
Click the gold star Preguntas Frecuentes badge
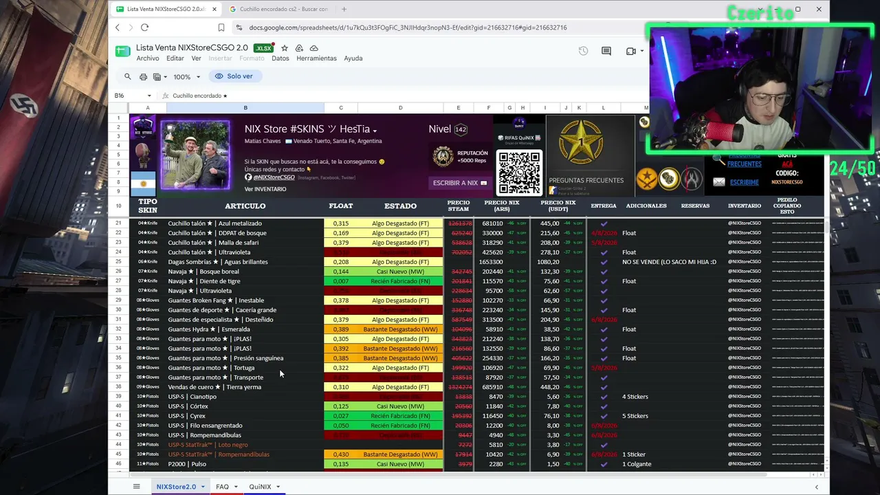point(581,143)
